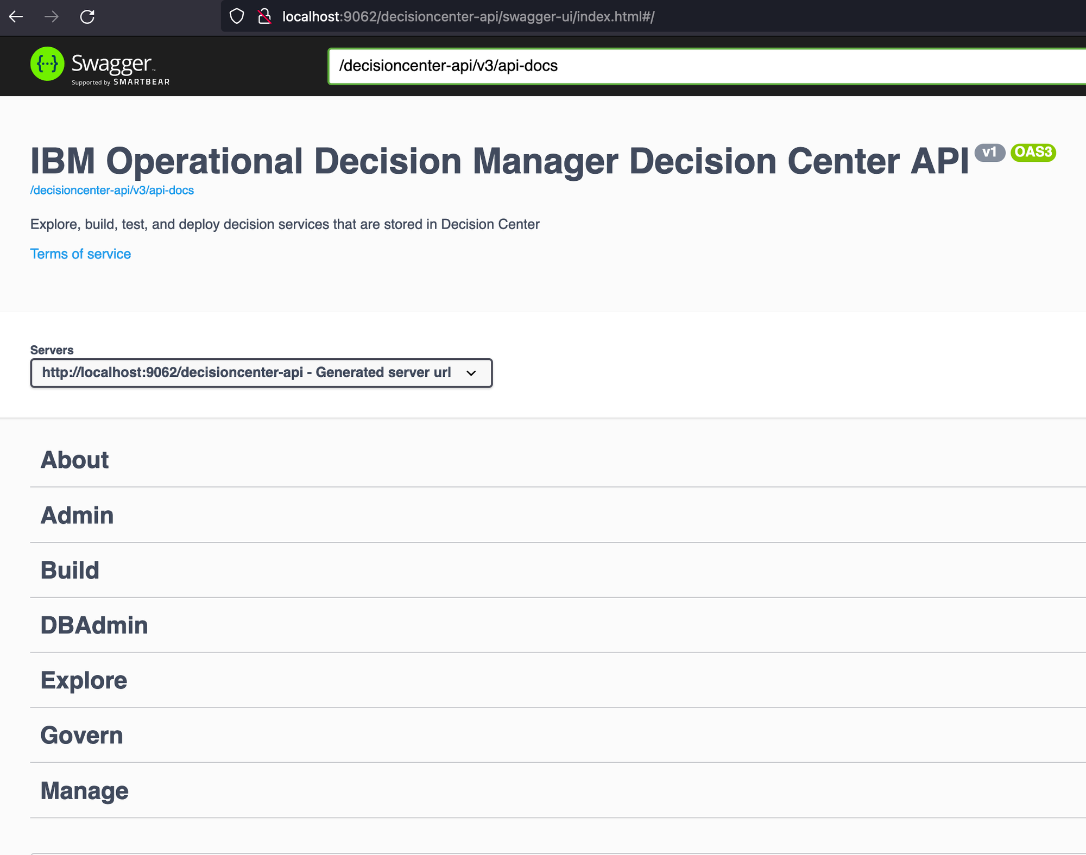Click the shield tracking protection icon
This screenshot has width=1086, height=855.
point(237,17)
